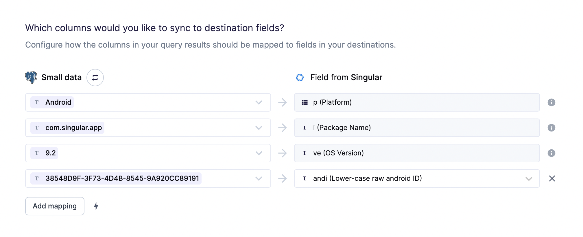Click the info icon for p (Platform)

pyautogui.click(x=551, y=102)
